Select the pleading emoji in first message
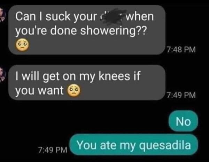 tap(22, 45)
